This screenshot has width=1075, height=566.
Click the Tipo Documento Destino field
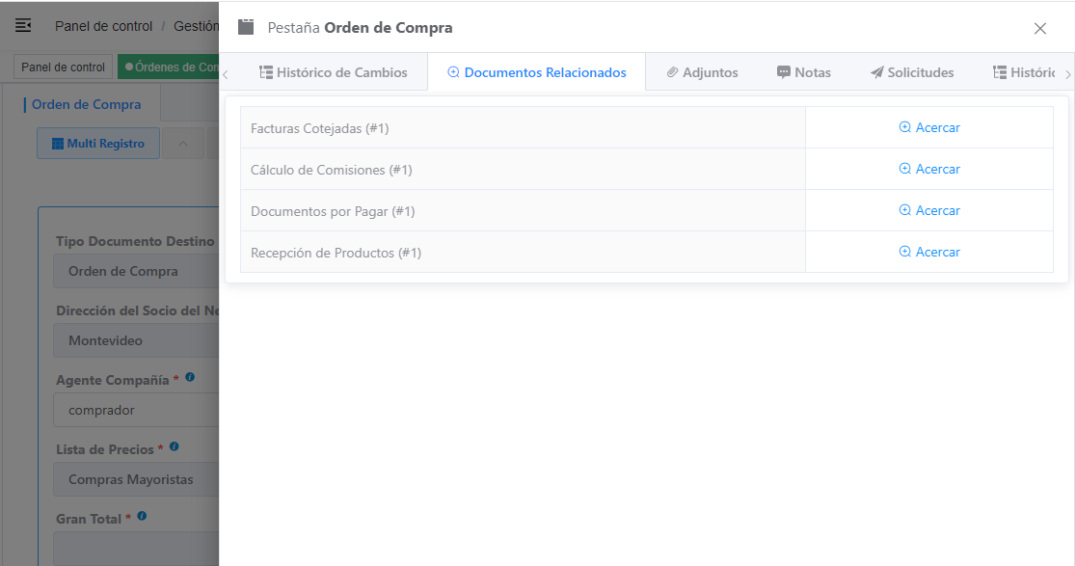coord(135,271)
